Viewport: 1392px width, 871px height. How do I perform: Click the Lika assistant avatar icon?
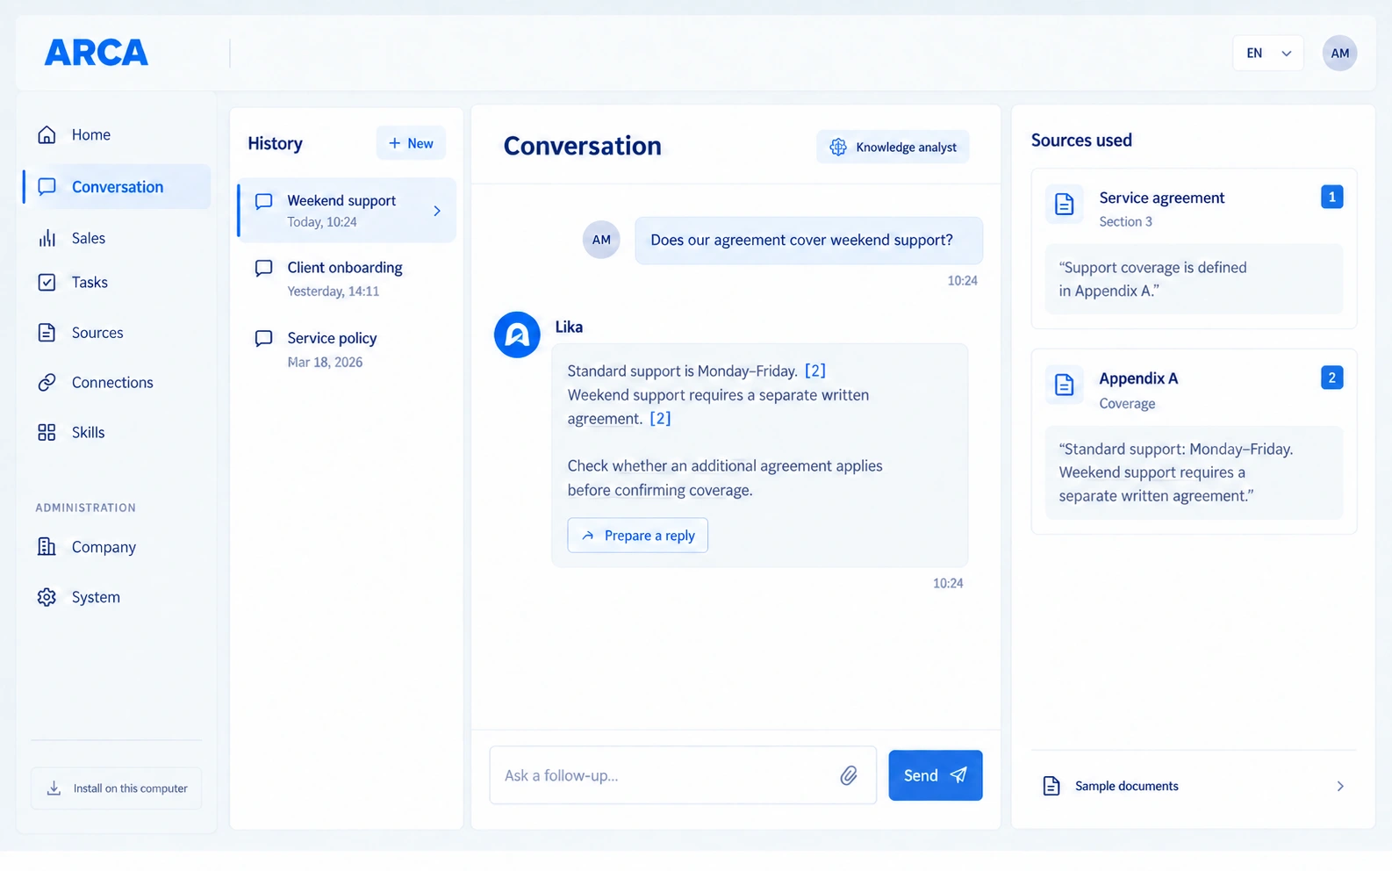tap(517, 335)
